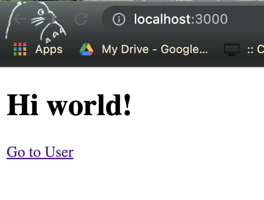Click the localhost:3000 address bar
This screenshot has width=264, height=200.
tap(183, 19)
